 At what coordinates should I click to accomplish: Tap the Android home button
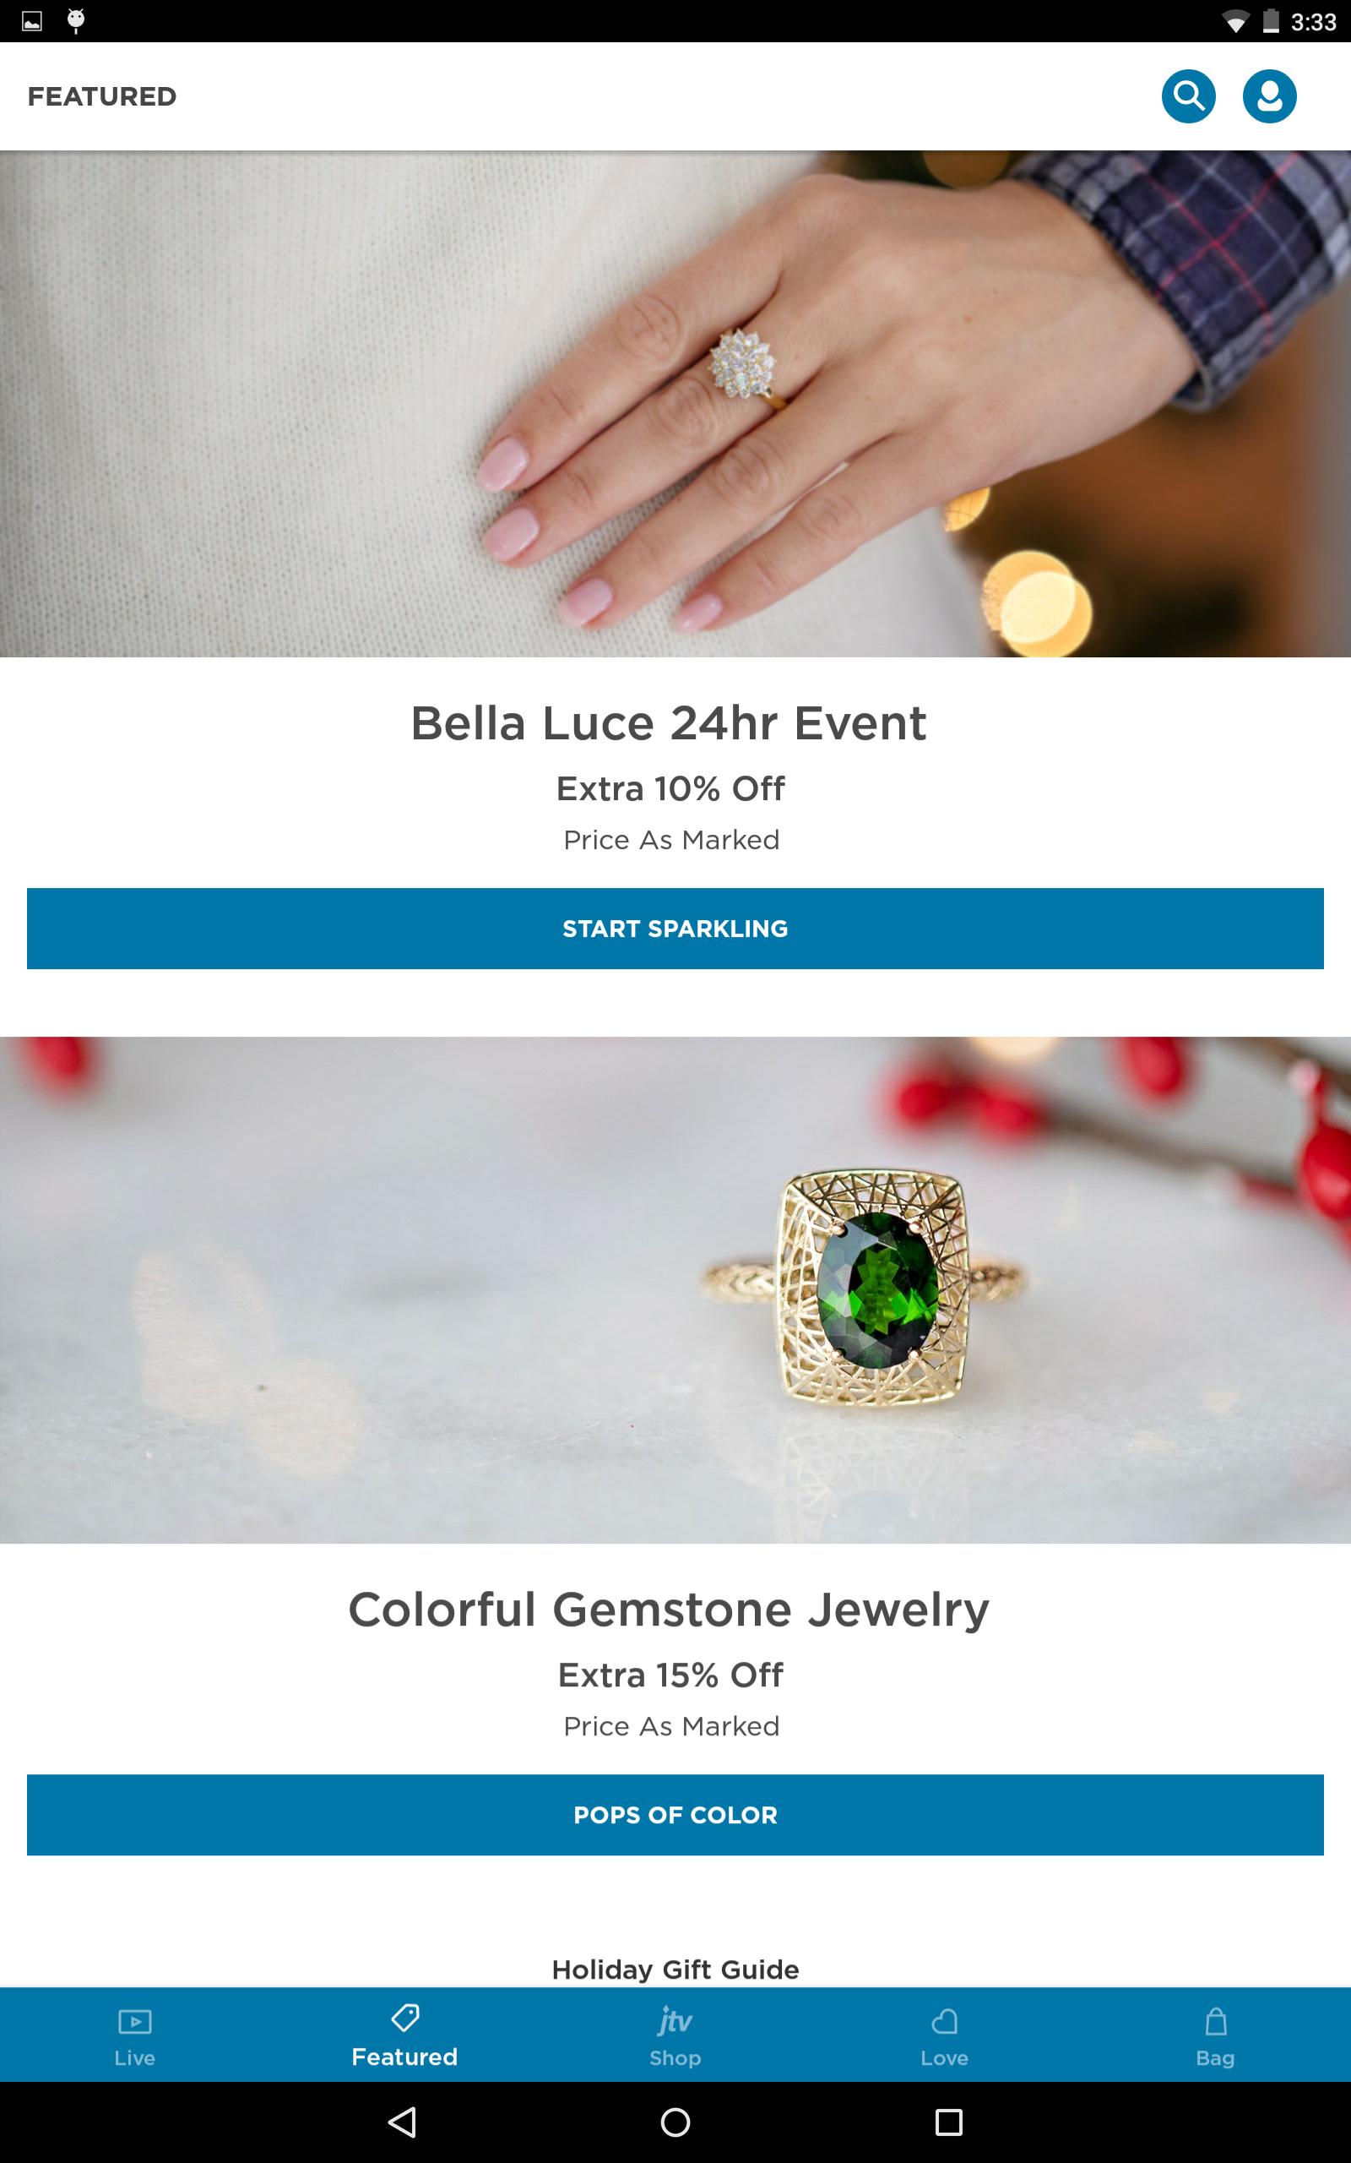point(675,2122)
